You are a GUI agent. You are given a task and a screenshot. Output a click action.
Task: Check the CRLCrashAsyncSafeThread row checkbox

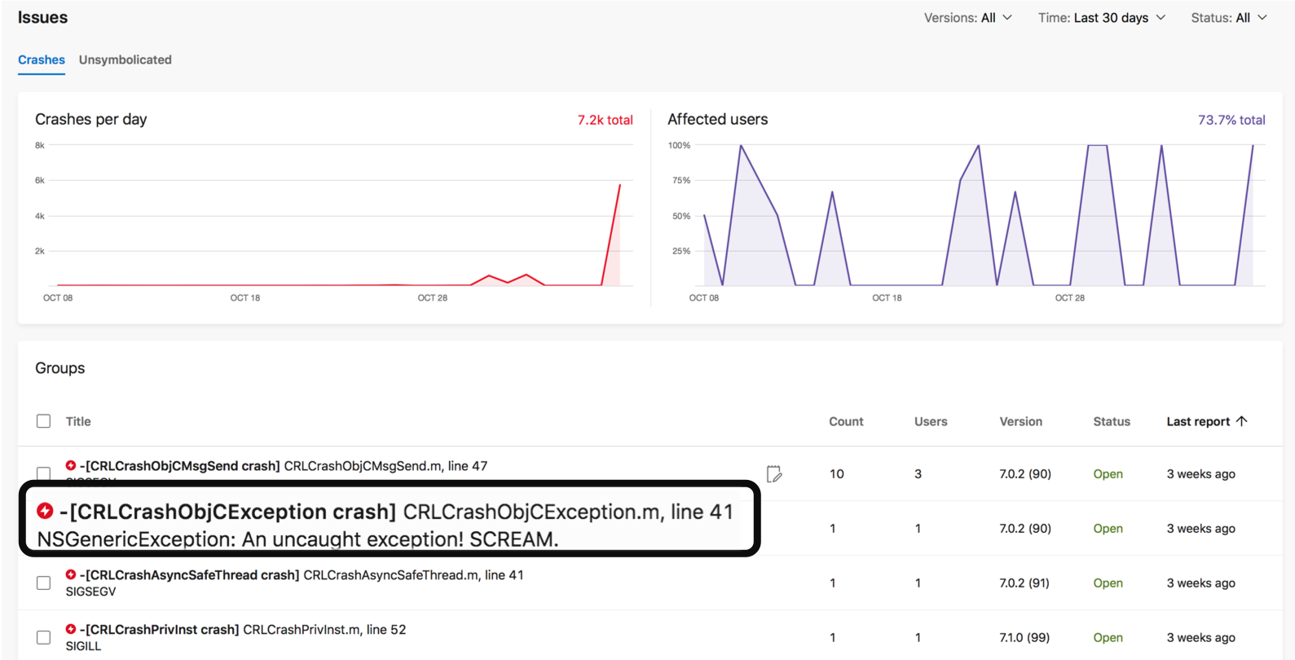43,583
